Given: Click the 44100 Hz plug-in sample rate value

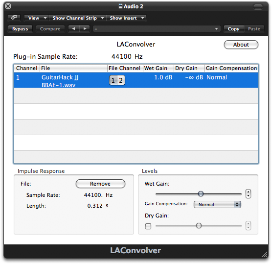Looking at the screenshot, I should [127, 56].
